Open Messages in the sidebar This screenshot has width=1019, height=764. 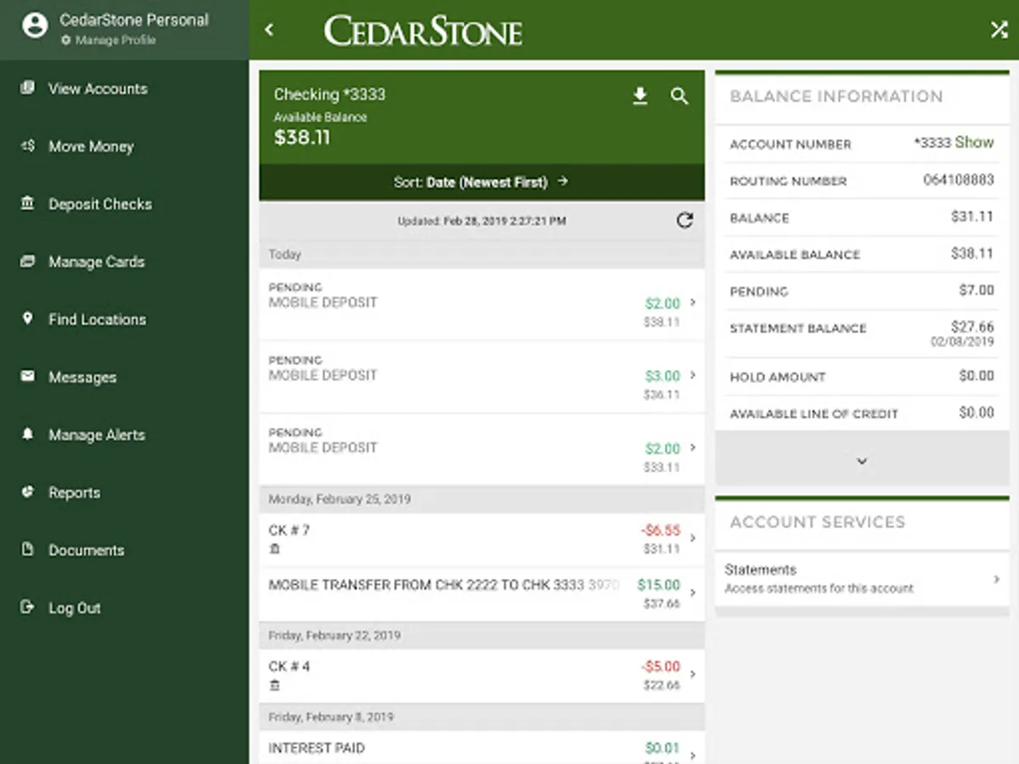[x=82, y=377]
